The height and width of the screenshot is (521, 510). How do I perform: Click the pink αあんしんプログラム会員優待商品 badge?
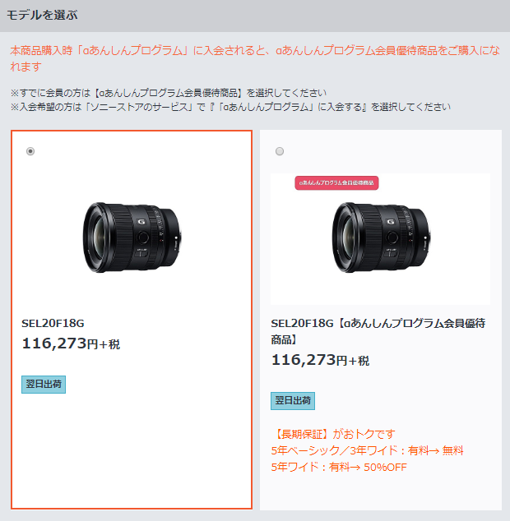(x=336, y=182)
